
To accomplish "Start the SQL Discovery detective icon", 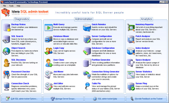I will (7, 63).
